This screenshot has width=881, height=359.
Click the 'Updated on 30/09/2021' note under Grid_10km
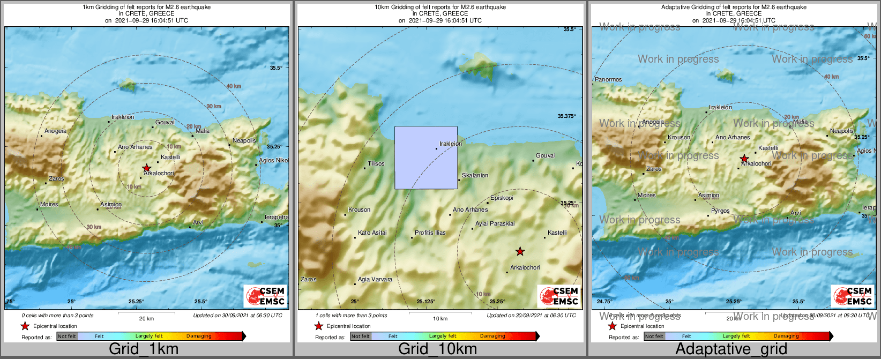pos(531,316)
